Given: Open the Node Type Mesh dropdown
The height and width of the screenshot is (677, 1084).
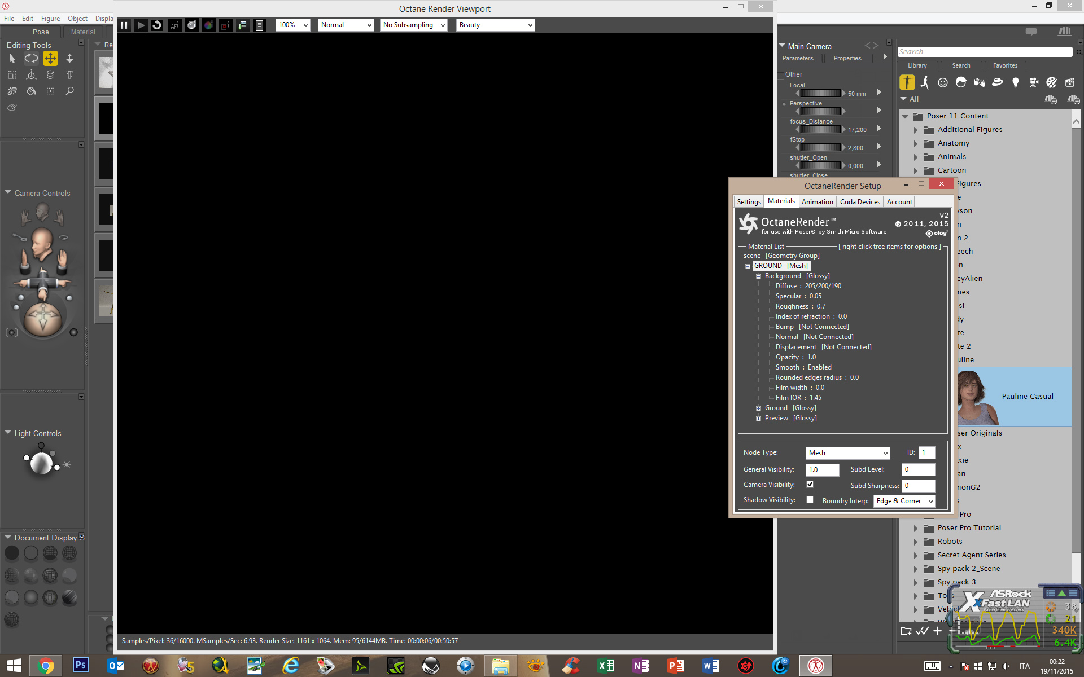Looking at the screenshot, I should point(847,453).
